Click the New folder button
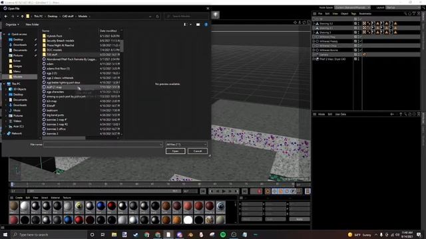426x239 pixels. pyautogui.click(x=32, y=25)
